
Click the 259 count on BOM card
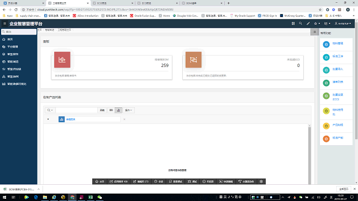164,65
